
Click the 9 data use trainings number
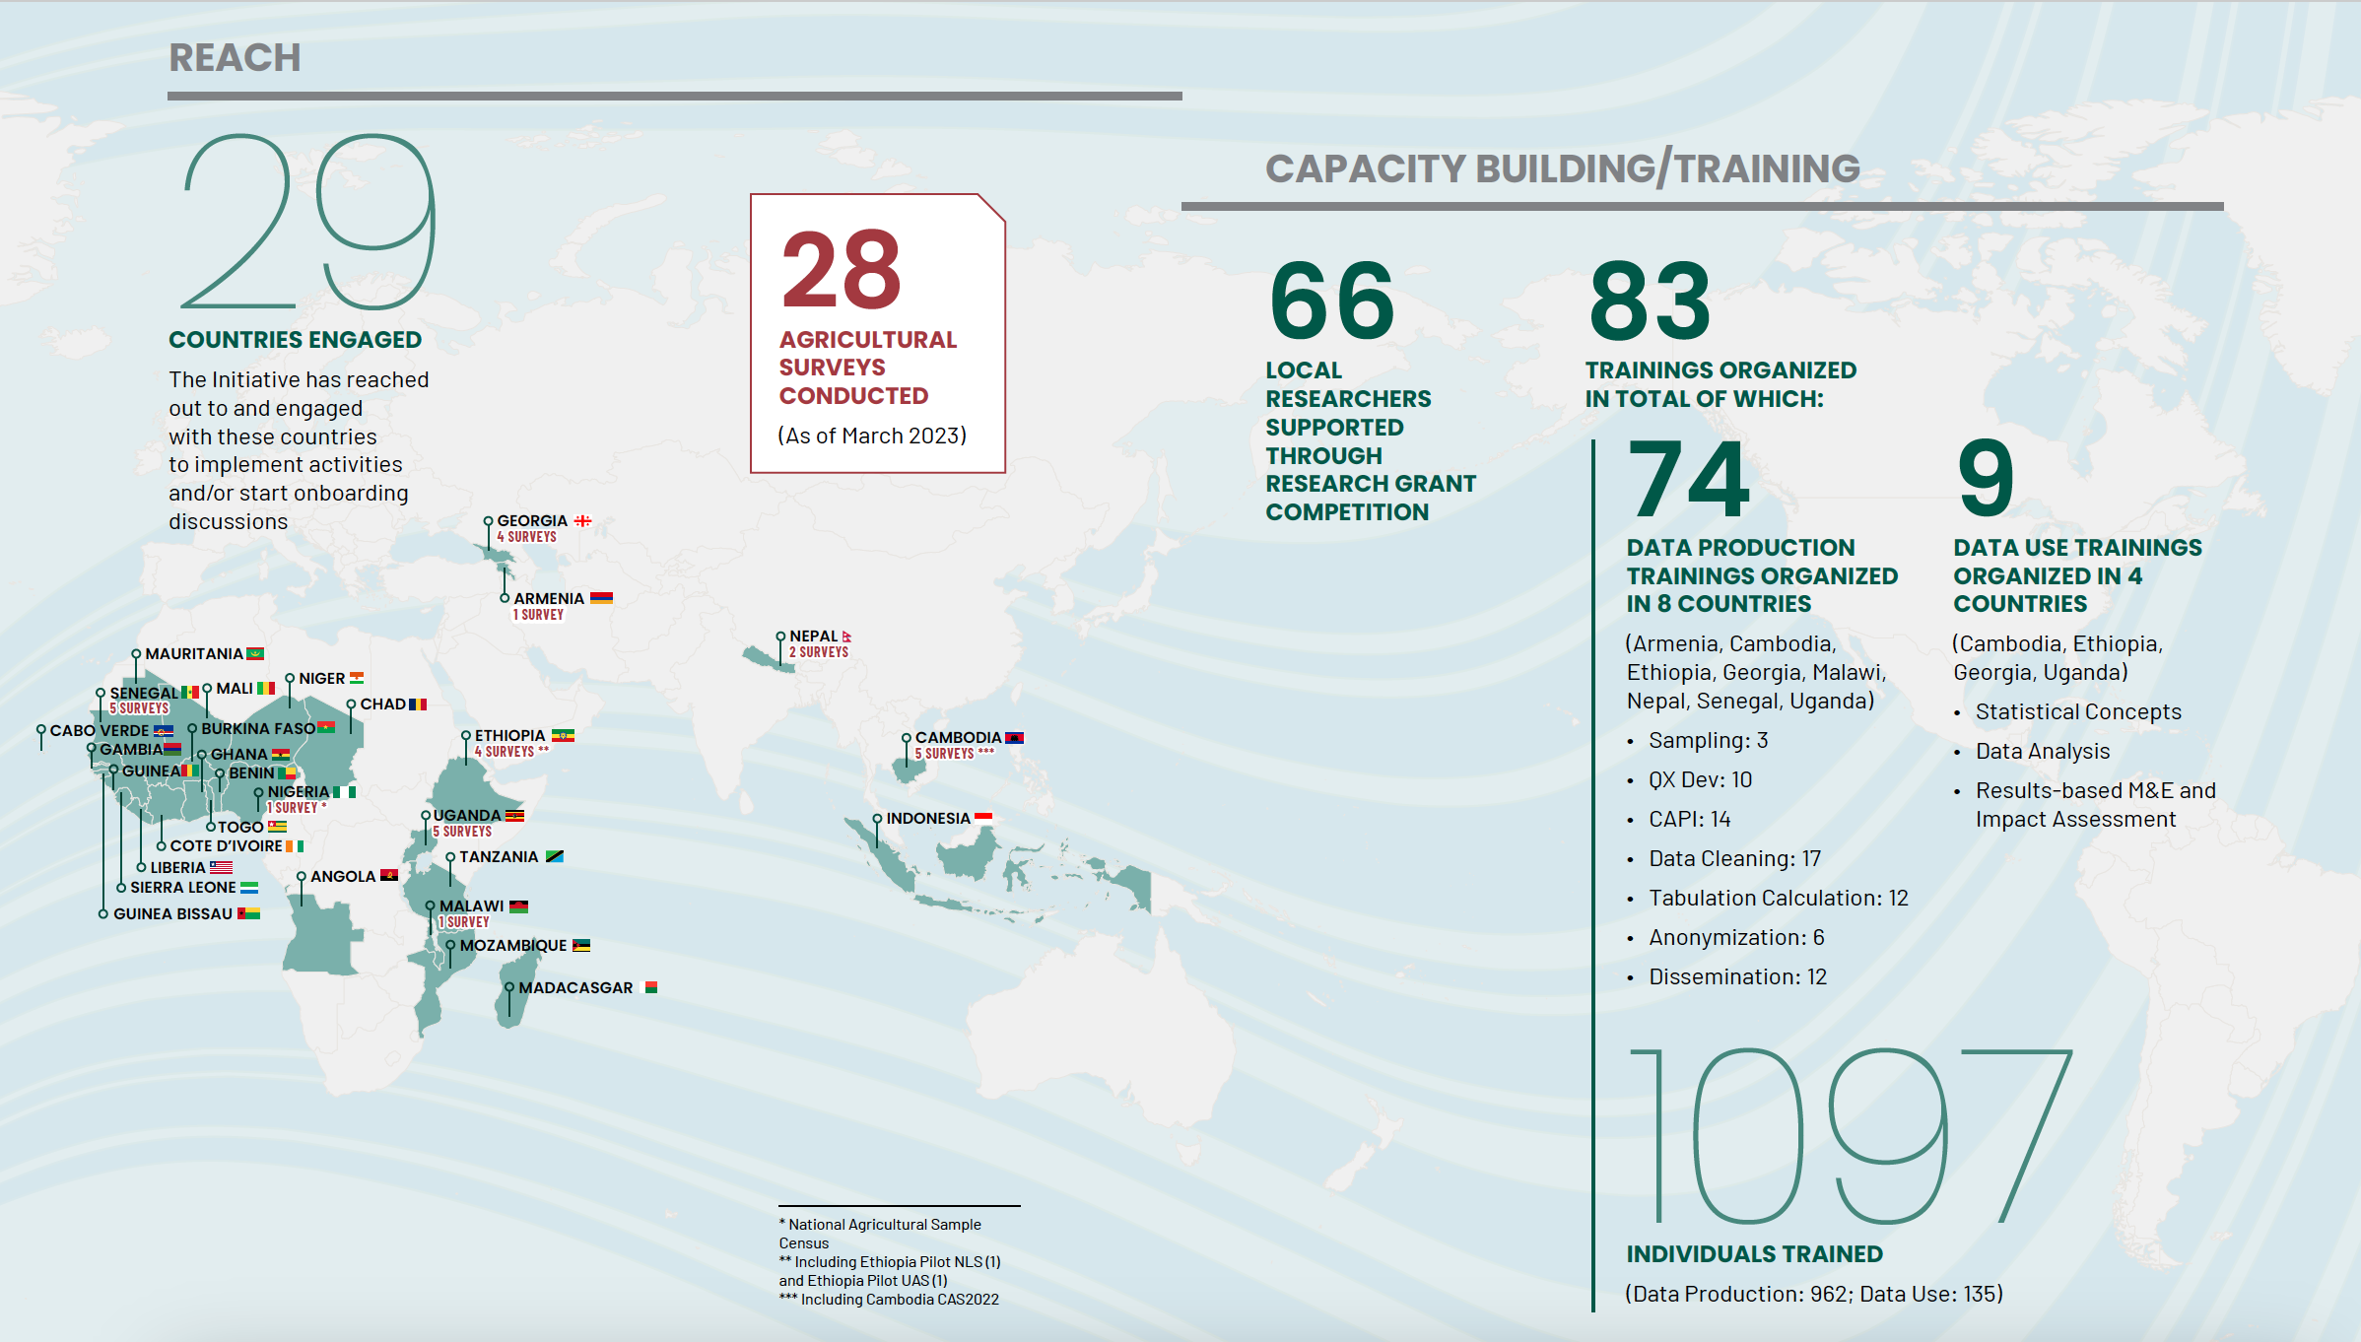point(1986,480)
